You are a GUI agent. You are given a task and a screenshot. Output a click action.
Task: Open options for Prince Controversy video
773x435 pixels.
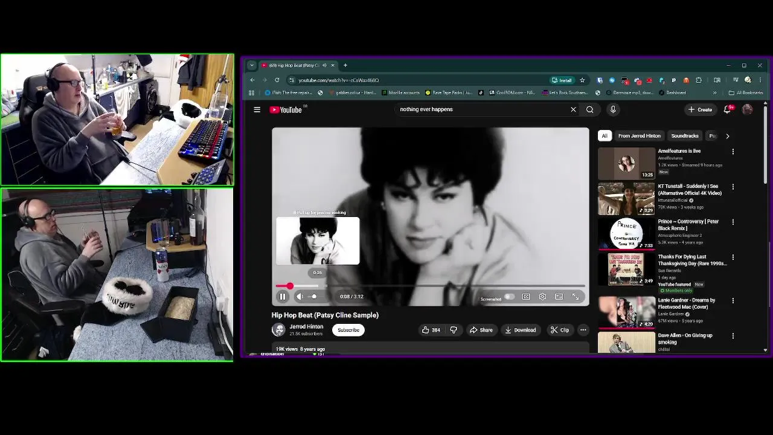pyautogui.click(x=733, y=222)
